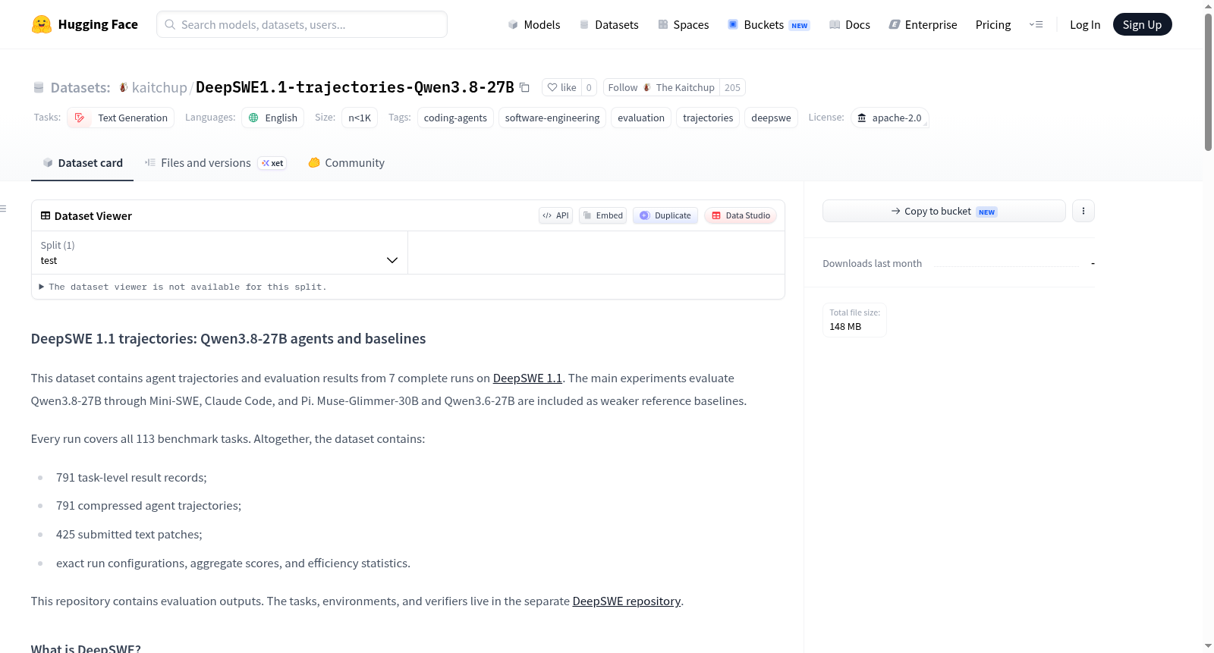Click the '425 submitted text patches;' line
1214x653 pixels.
129,534
